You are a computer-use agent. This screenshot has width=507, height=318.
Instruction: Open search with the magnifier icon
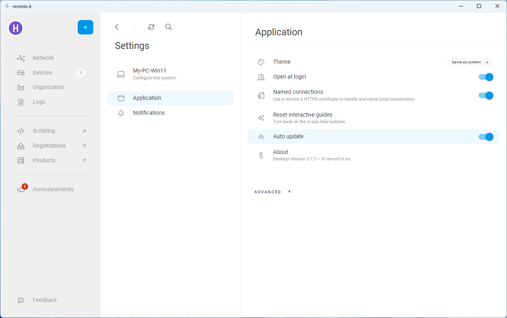[x=169, y=27]
